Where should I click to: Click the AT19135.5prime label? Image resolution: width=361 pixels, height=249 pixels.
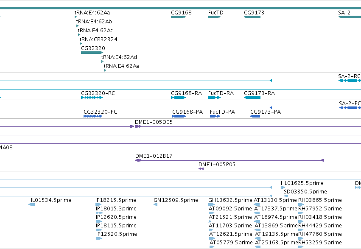point(277,234)
